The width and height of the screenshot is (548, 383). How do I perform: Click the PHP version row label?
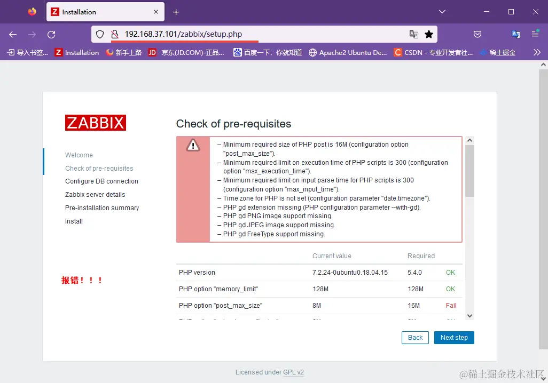click(197, 273)
